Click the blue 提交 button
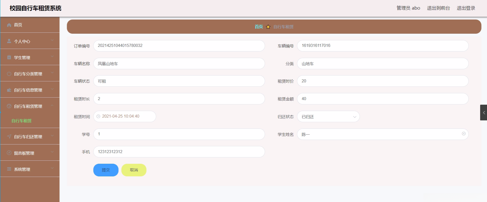This screenshot has width=487, height=202. coord(106,170)
